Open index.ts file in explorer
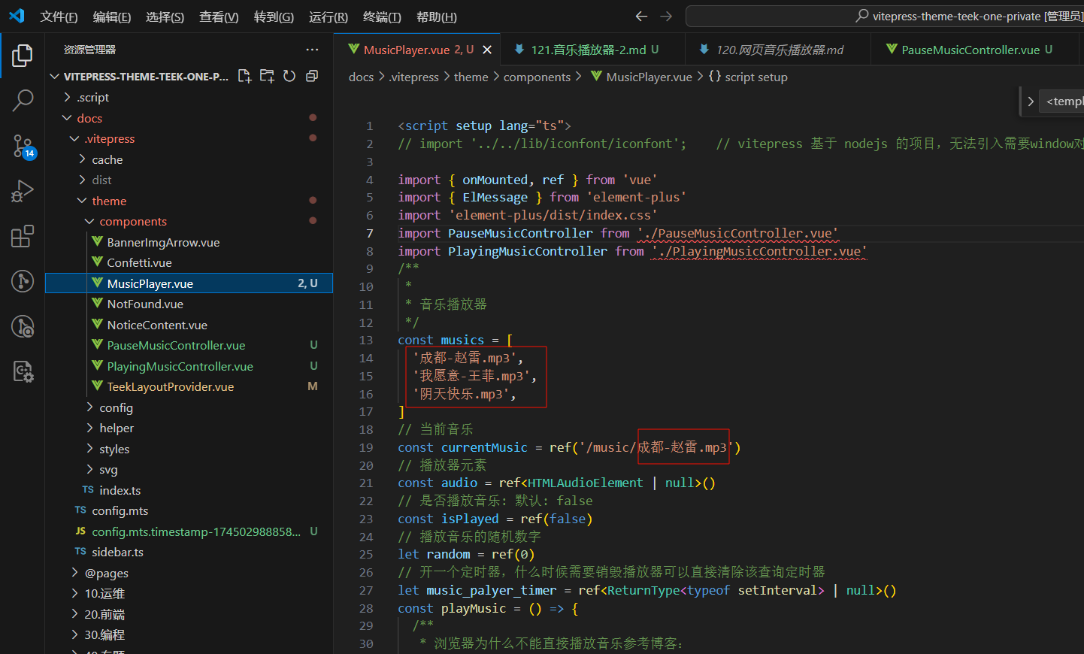1084x654 pixels. click(x=189, y=490)
